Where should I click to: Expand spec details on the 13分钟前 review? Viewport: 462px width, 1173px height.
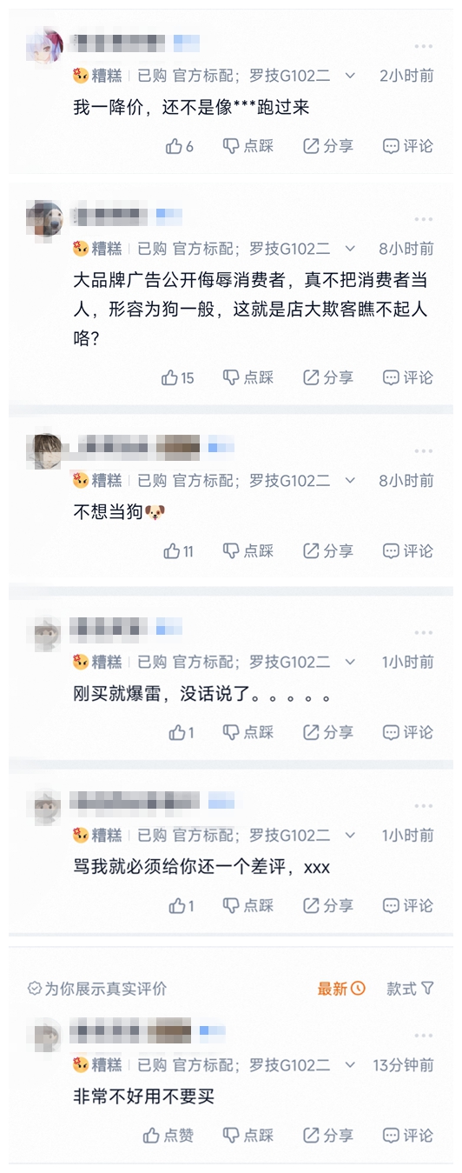[x=350, y=1064]
